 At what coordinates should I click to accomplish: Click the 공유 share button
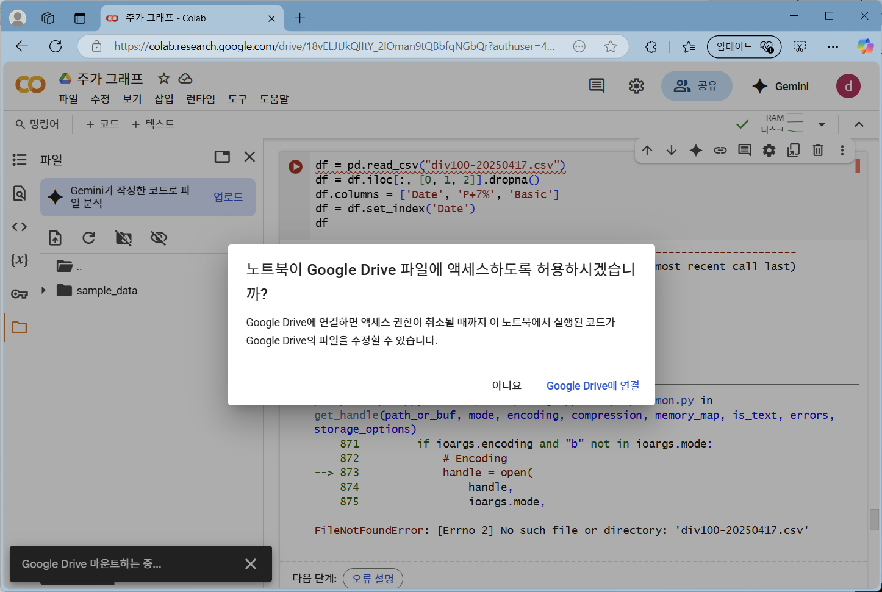point(696,86)
